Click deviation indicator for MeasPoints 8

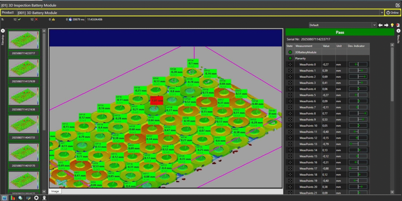(x=358, y=113)
